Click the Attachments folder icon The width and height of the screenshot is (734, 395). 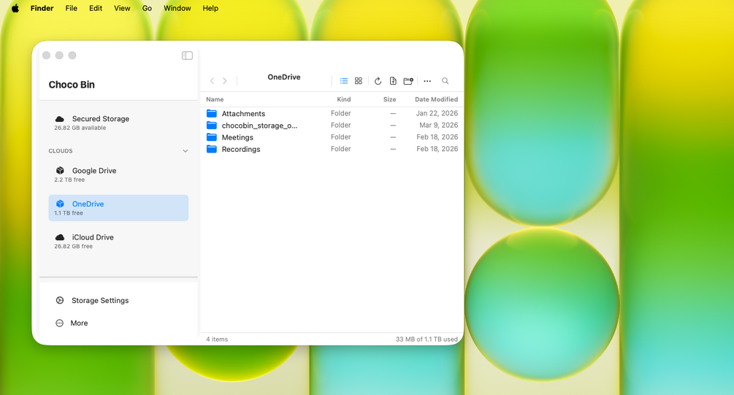[x=212, y=113]
